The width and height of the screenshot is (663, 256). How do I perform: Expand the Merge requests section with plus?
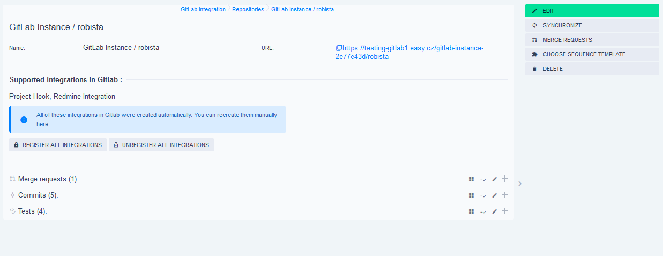[x=505, y=179]
